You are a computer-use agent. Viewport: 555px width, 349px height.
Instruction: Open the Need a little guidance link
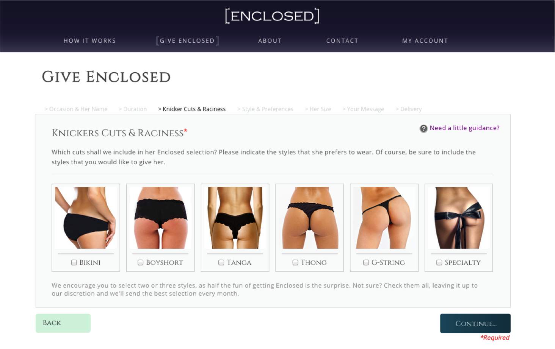[464, 128]
